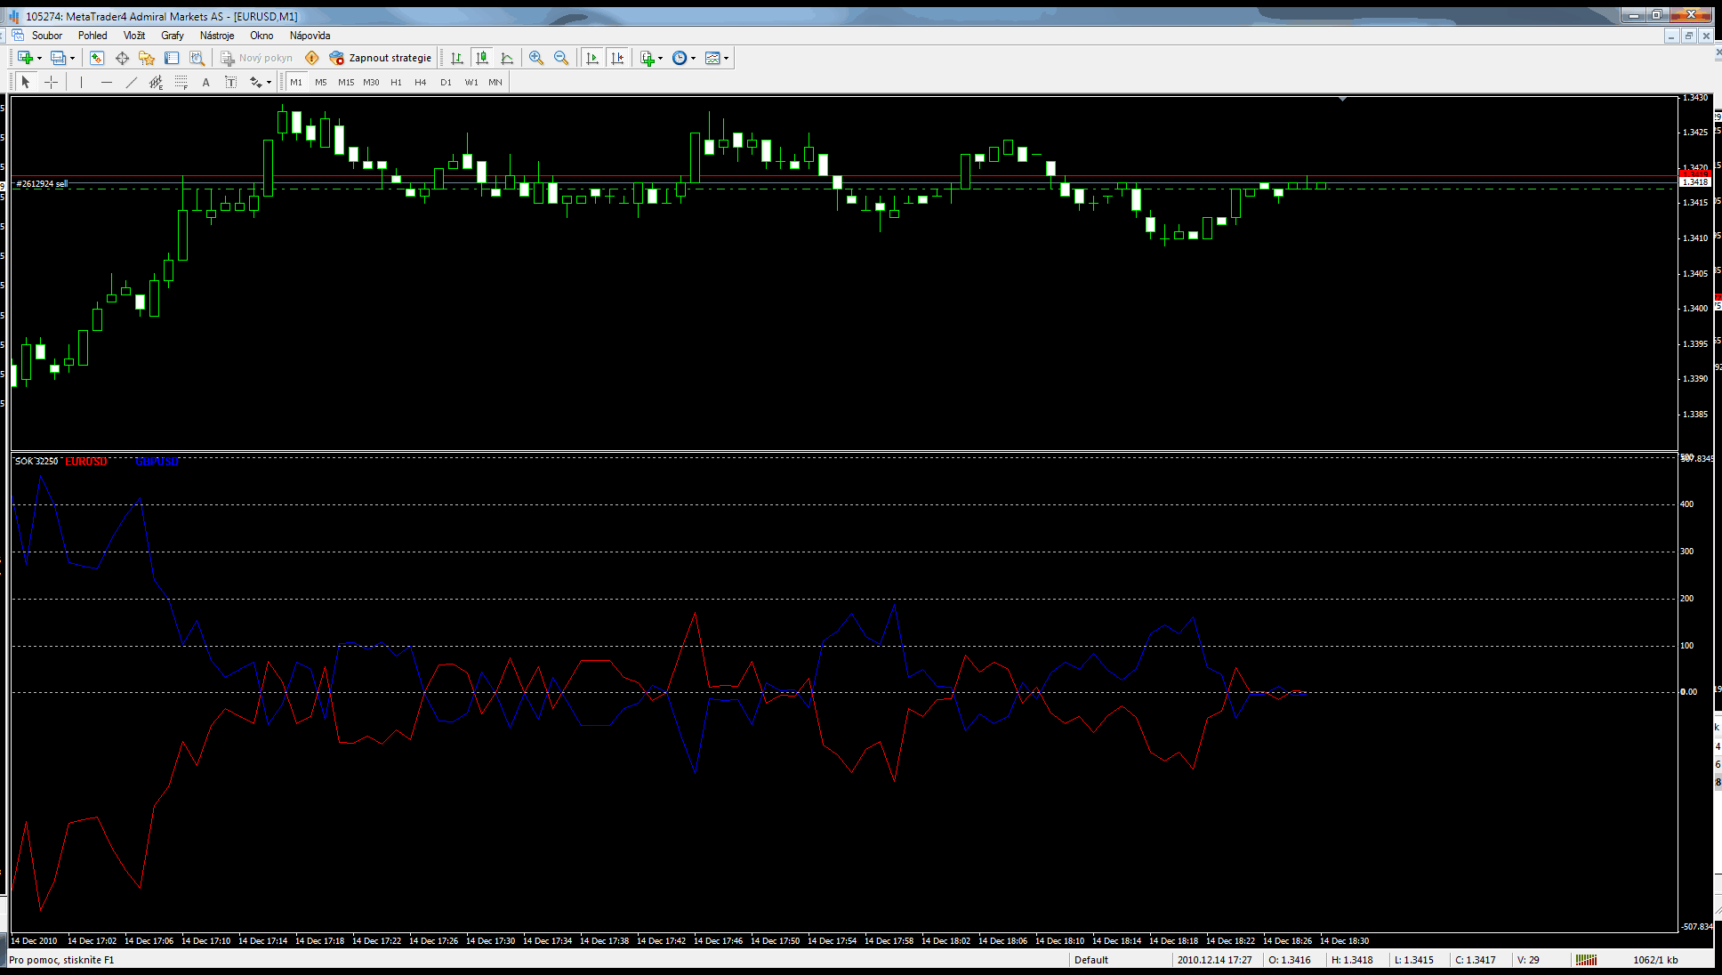Click the Indicators list icon
This screenshot has height=975, width=1722.
[648, 58]
